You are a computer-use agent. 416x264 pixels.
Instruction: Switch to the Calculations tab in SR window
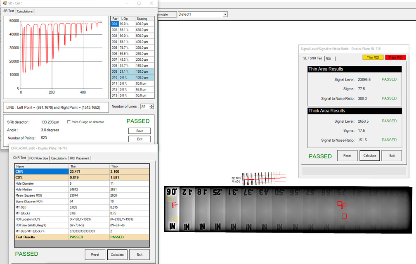tap(25, 11)
